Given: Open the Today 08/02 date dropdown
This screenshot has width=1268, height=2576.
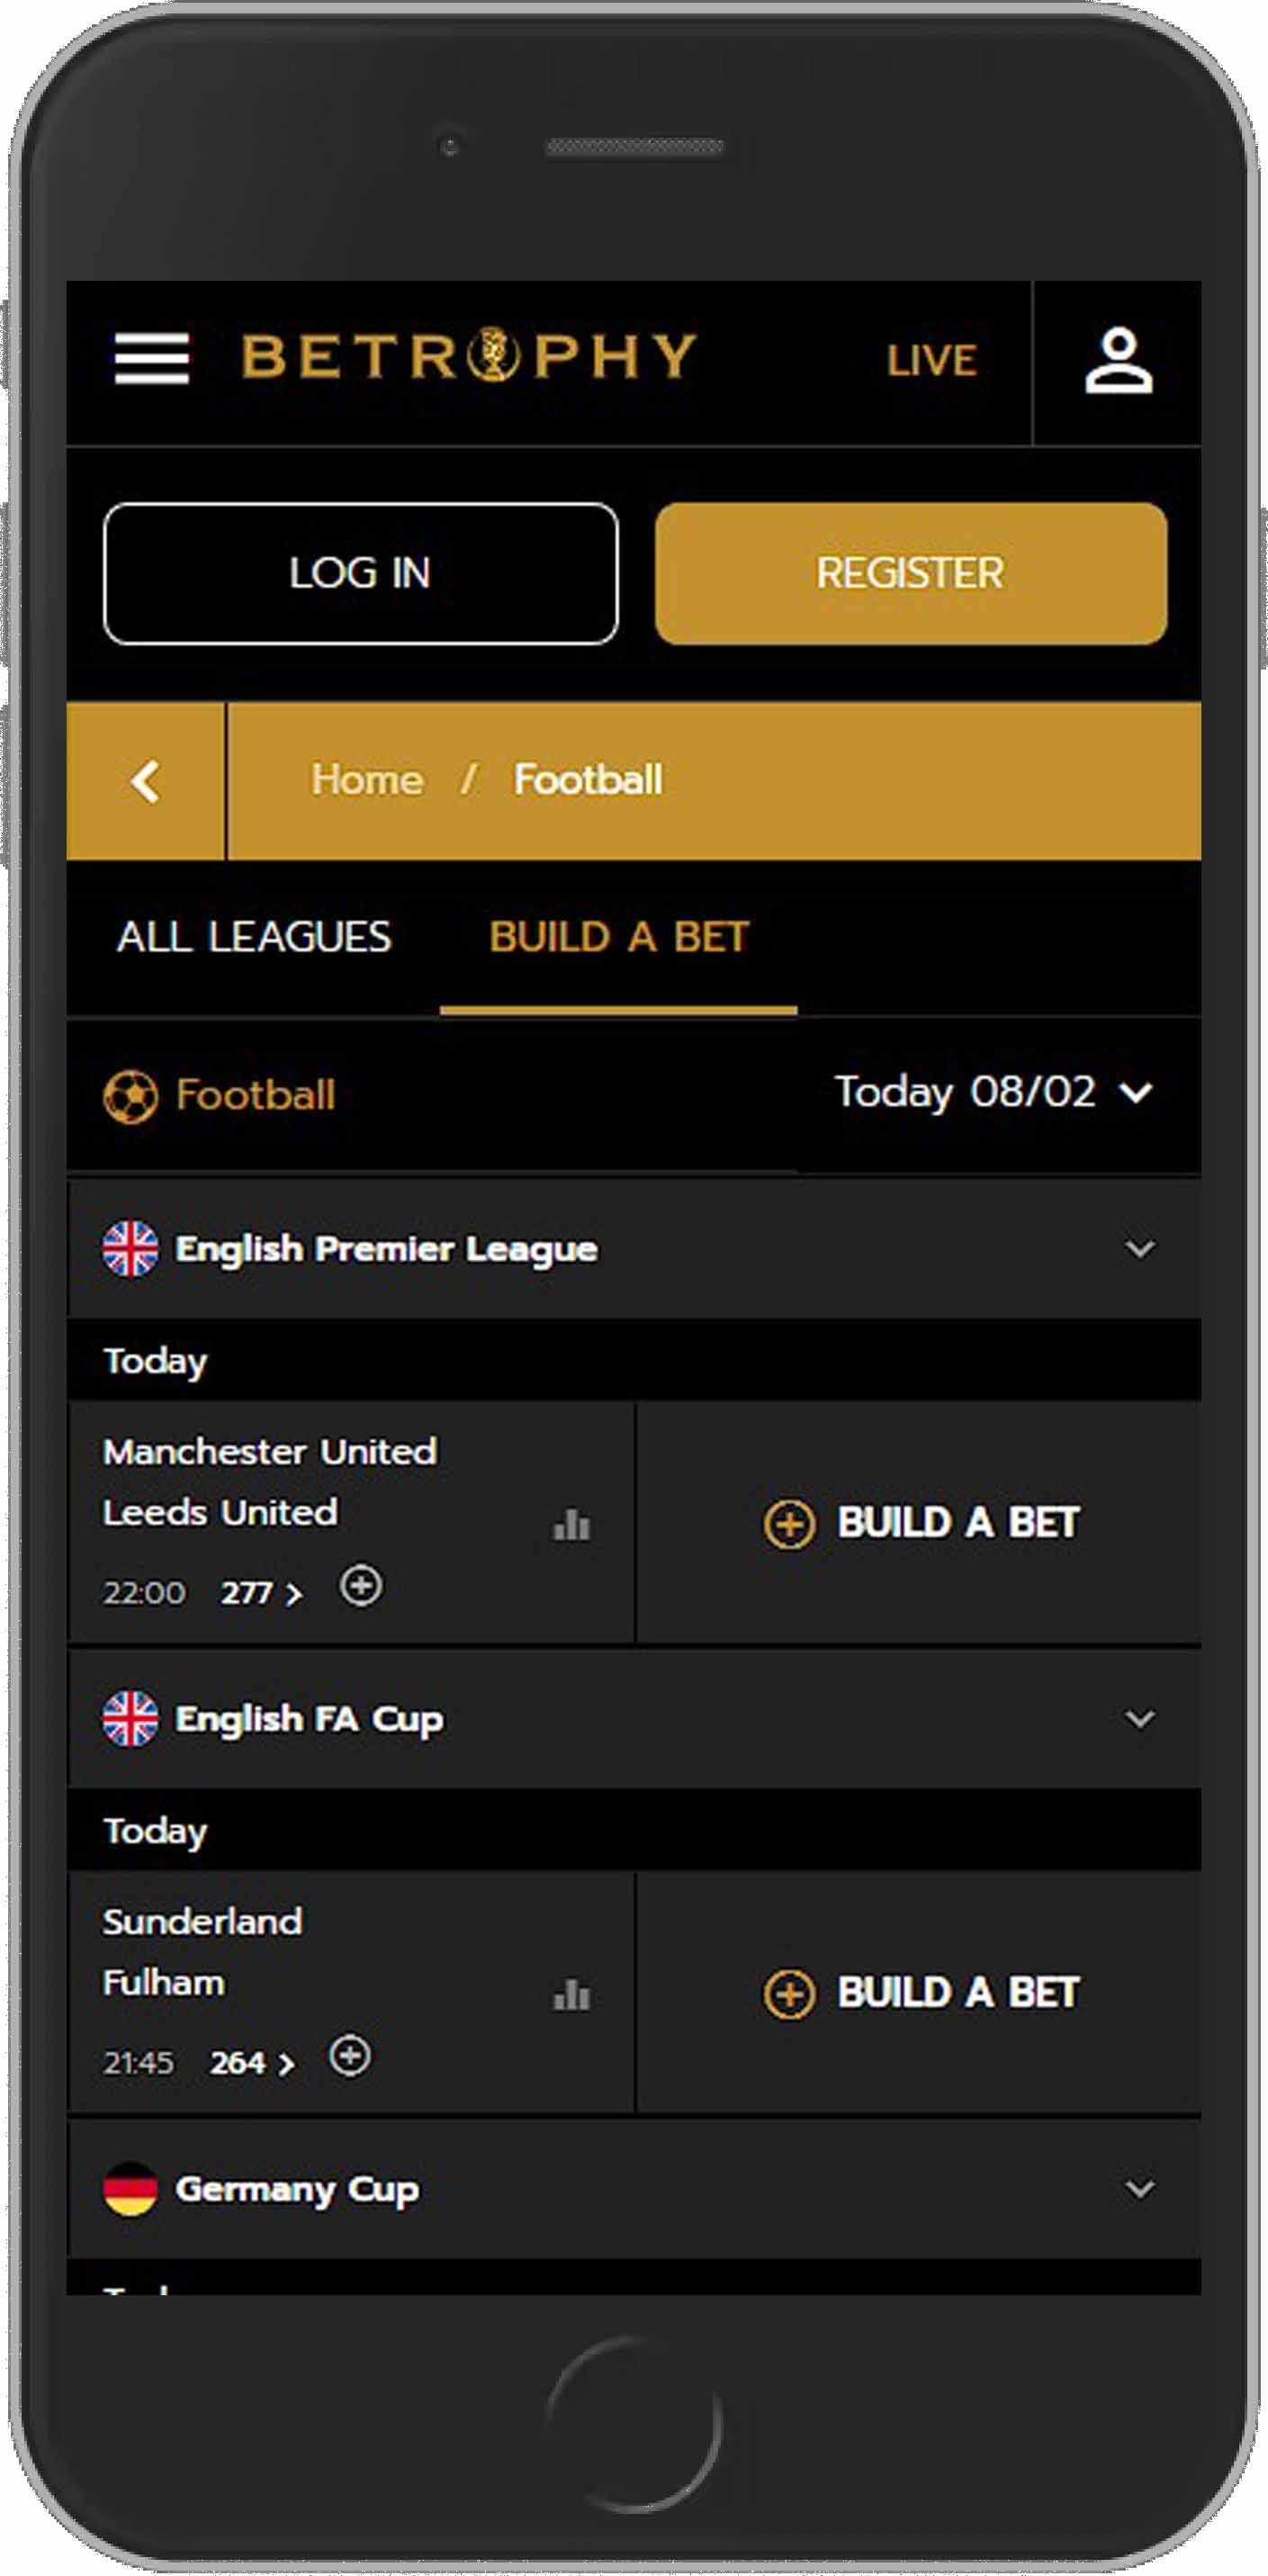Looking at the screenshot, I should (994, 1092).
